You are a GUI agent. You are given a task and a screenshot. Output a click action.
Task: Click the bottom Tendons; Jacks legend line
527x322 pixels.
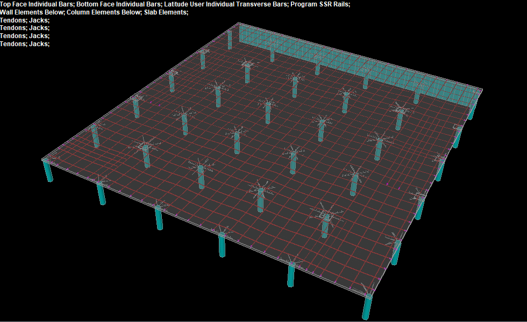(x=24, y=44)
